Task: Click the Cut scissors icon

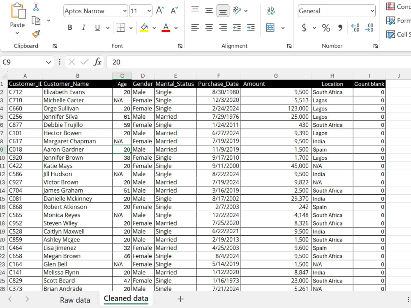Action: (x=36, y=7)
